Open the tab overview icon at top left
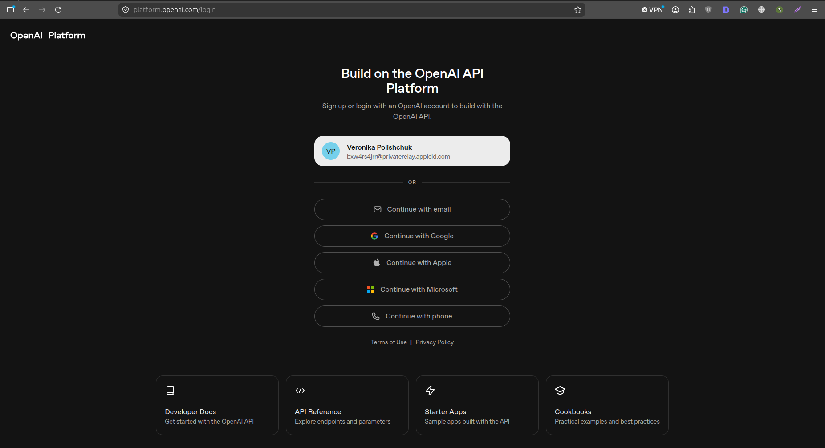 point(11,9)
